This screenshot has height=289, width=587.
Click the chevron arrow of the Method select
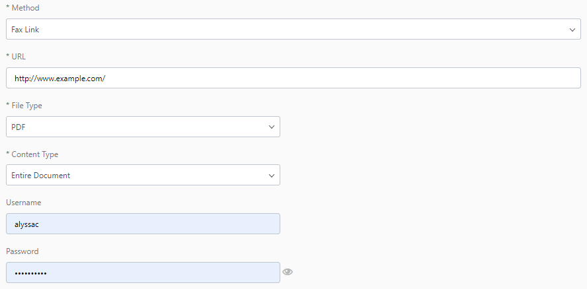[x=572, y=30]
